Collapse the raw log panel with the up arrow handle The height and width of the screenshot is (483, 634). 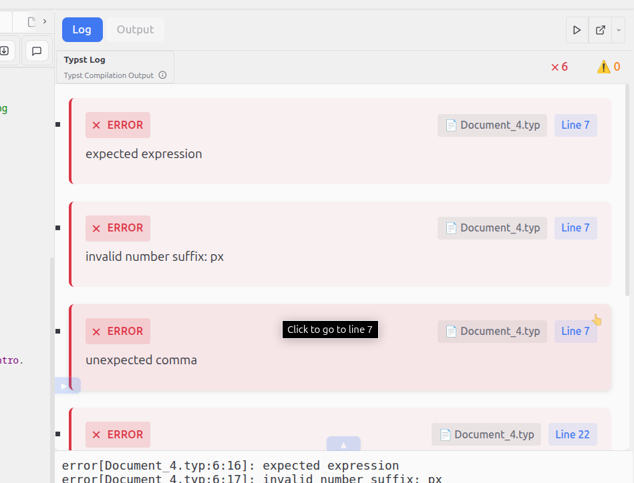click(343, 444)
